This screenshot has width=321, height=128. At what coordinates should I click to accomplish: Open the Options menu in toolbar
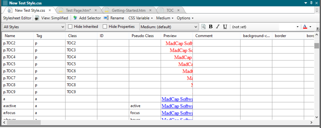[185, 18]
